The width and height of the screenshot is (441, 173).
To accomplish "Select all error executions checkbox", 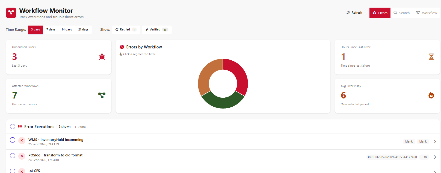I will (13, 126).
